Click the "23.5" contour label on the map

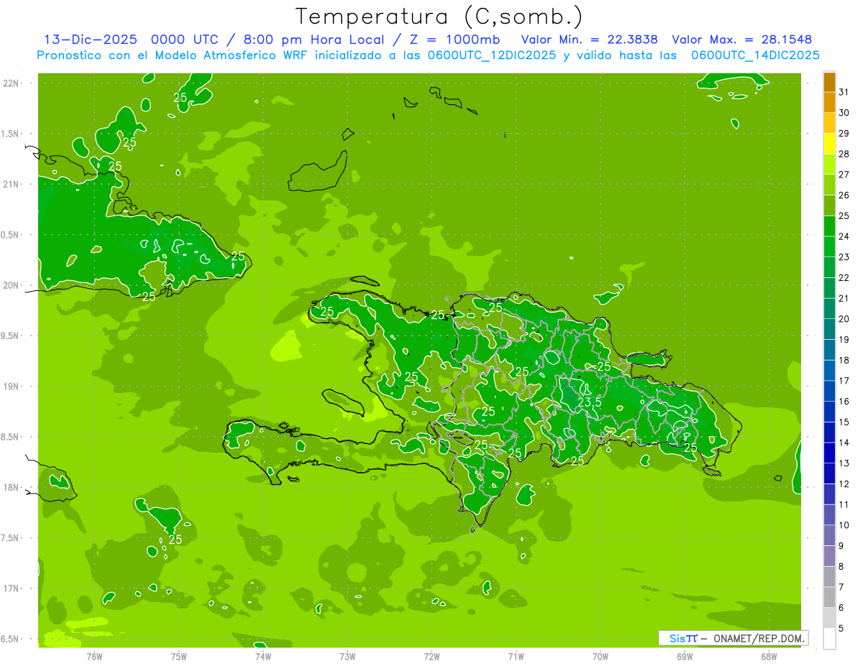tap(590, 402)
